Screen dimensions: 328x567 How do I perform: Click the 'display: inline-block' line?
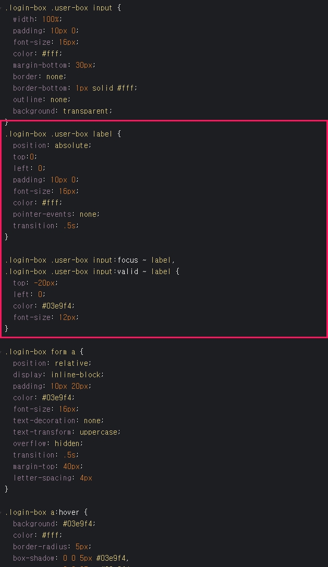[x=58, y=375]
